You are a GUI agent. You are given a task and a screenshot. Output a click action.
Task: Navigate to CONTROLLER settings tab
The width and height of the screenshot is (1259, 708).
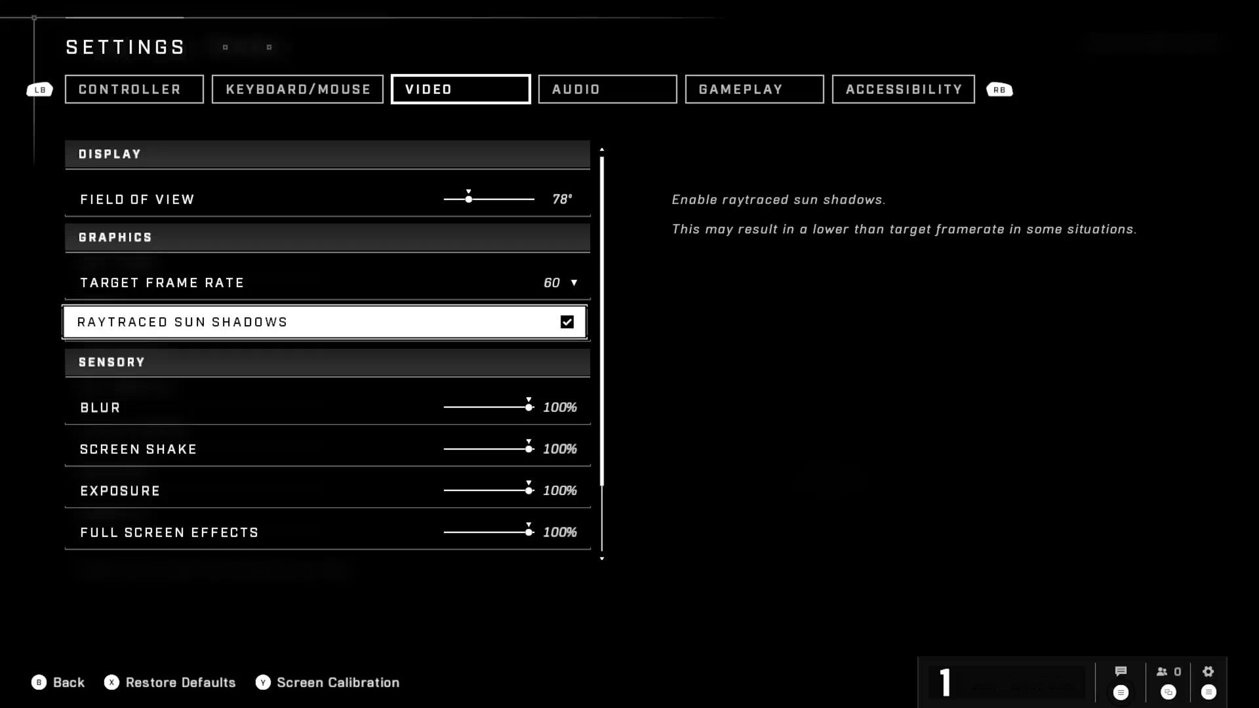[x=130, y=89]
